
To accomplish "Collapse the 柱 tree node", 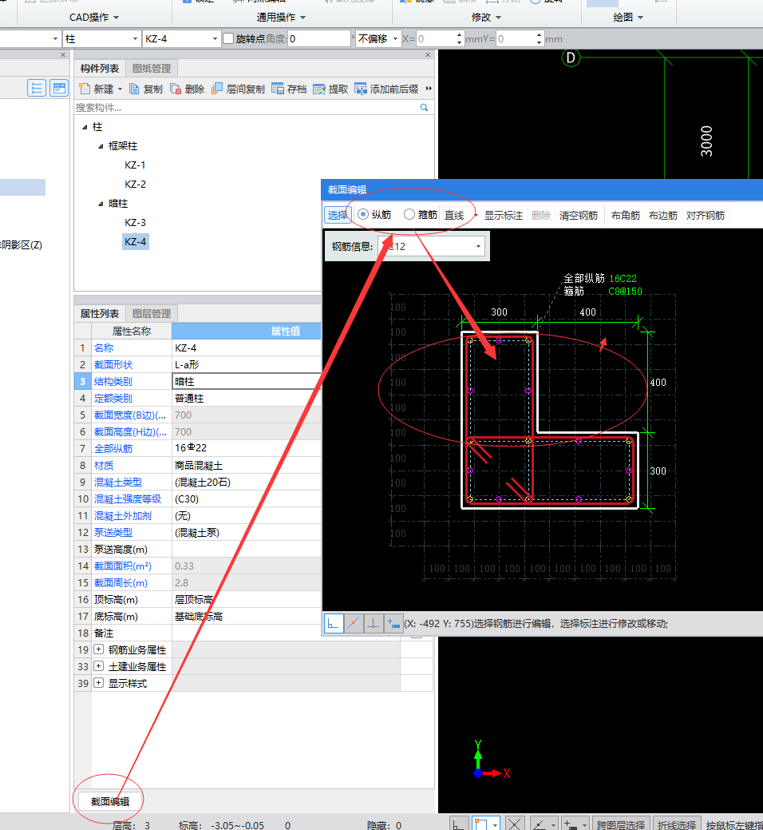I will 85,127.
